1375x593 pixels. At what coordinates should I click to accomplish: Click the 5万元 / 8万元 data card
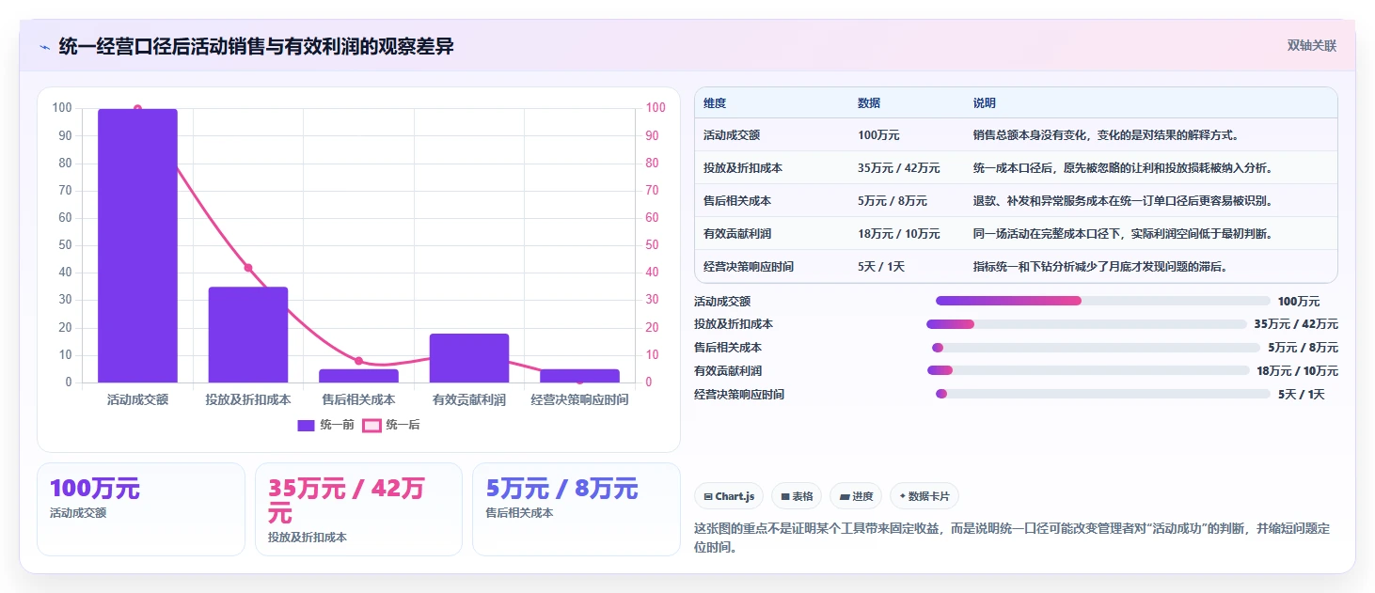[x=576, y=509]
